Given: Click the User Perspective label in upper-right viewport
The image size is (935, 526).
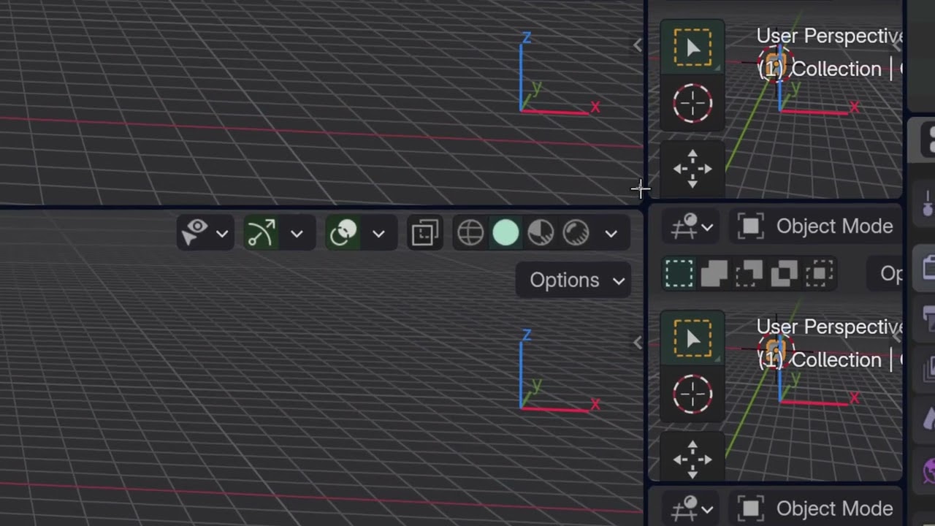Looking at the screenshot, I should coord(830,37).
